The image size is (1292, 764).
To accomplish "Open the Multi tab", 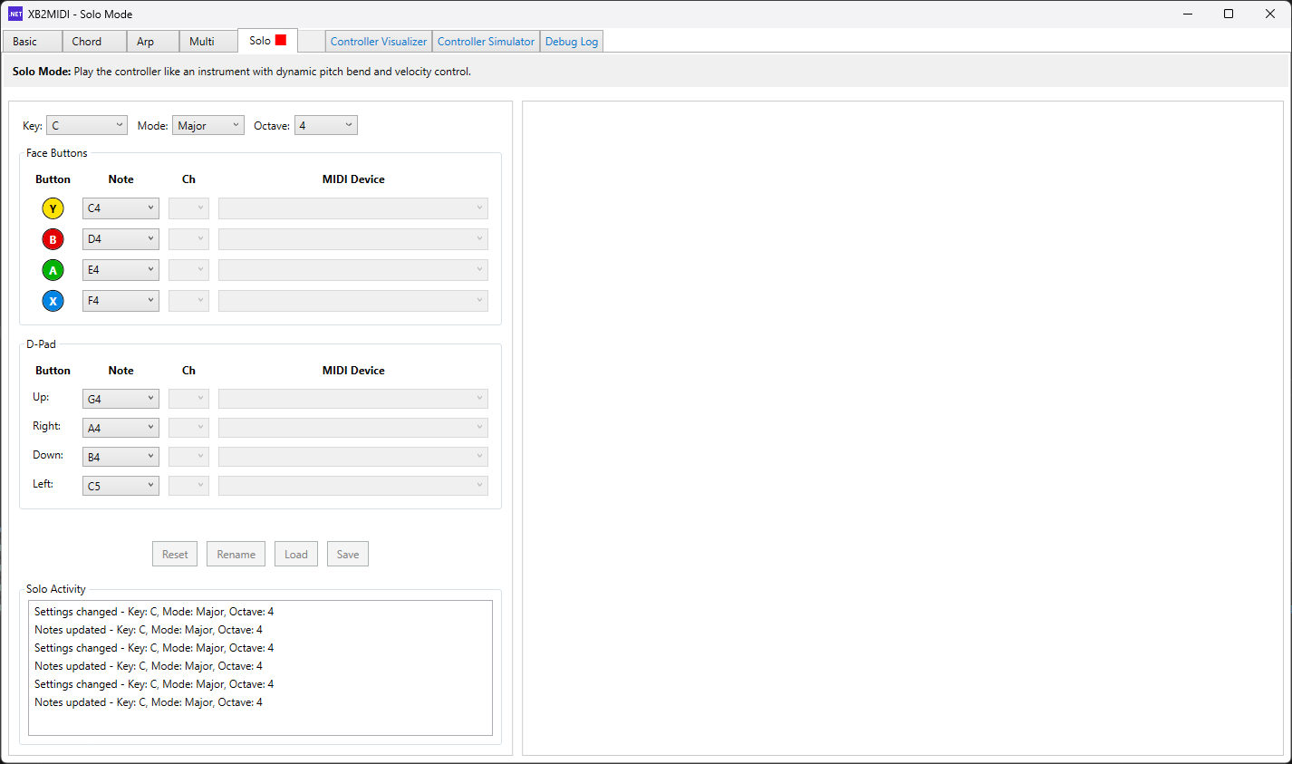I will pyautogui.click(x=202, y=42).
